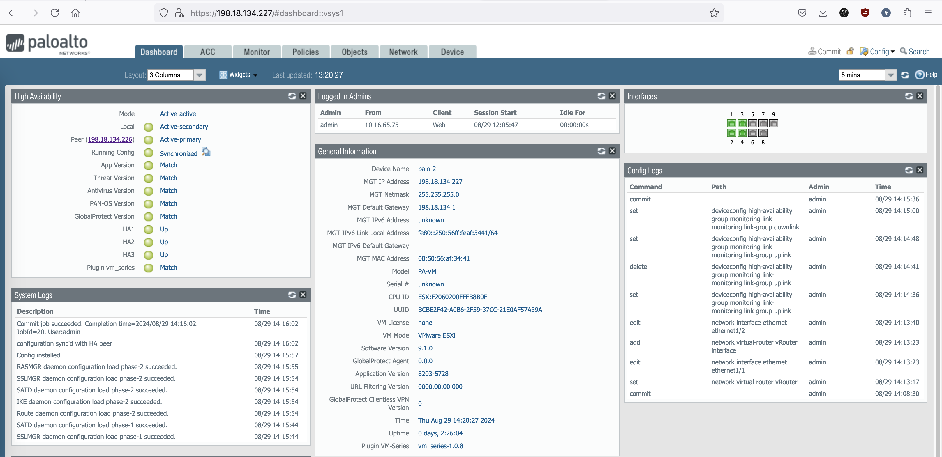The height and width of the screenshot is (457, 942).
Task: Open the 5 mins refresh interval dropdown
Action: point(890,75)
